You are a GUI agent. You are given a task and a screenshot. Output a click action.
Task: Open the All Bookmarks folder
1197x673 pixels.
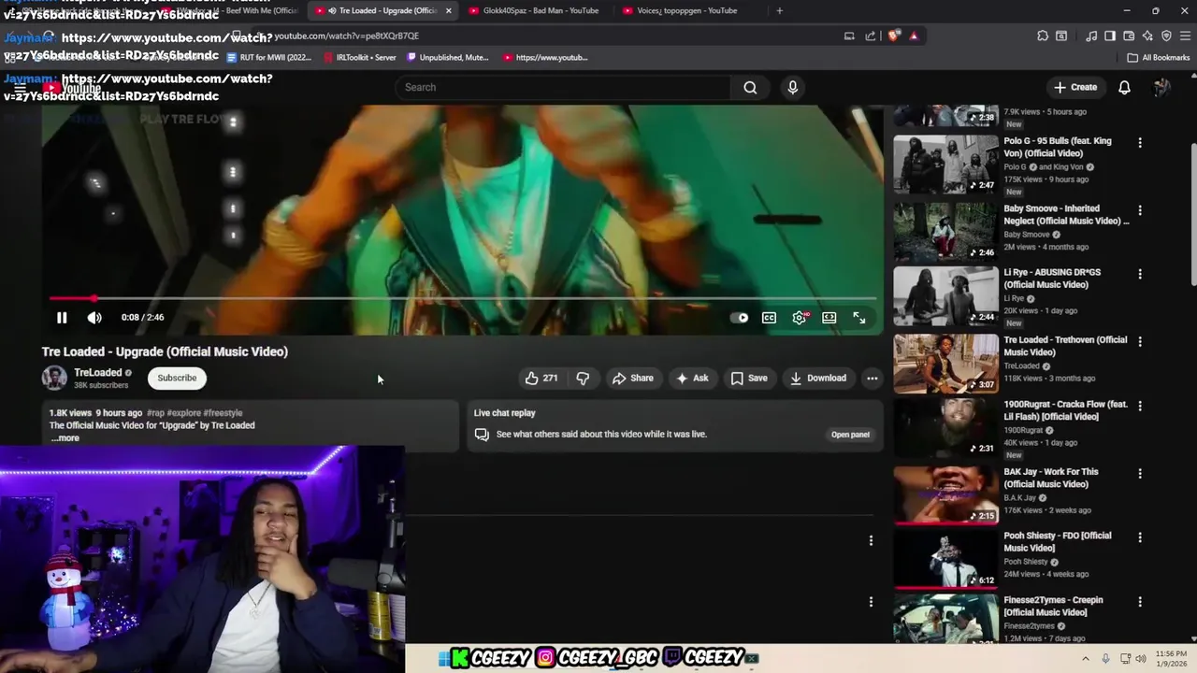(x=1159, y=57)
